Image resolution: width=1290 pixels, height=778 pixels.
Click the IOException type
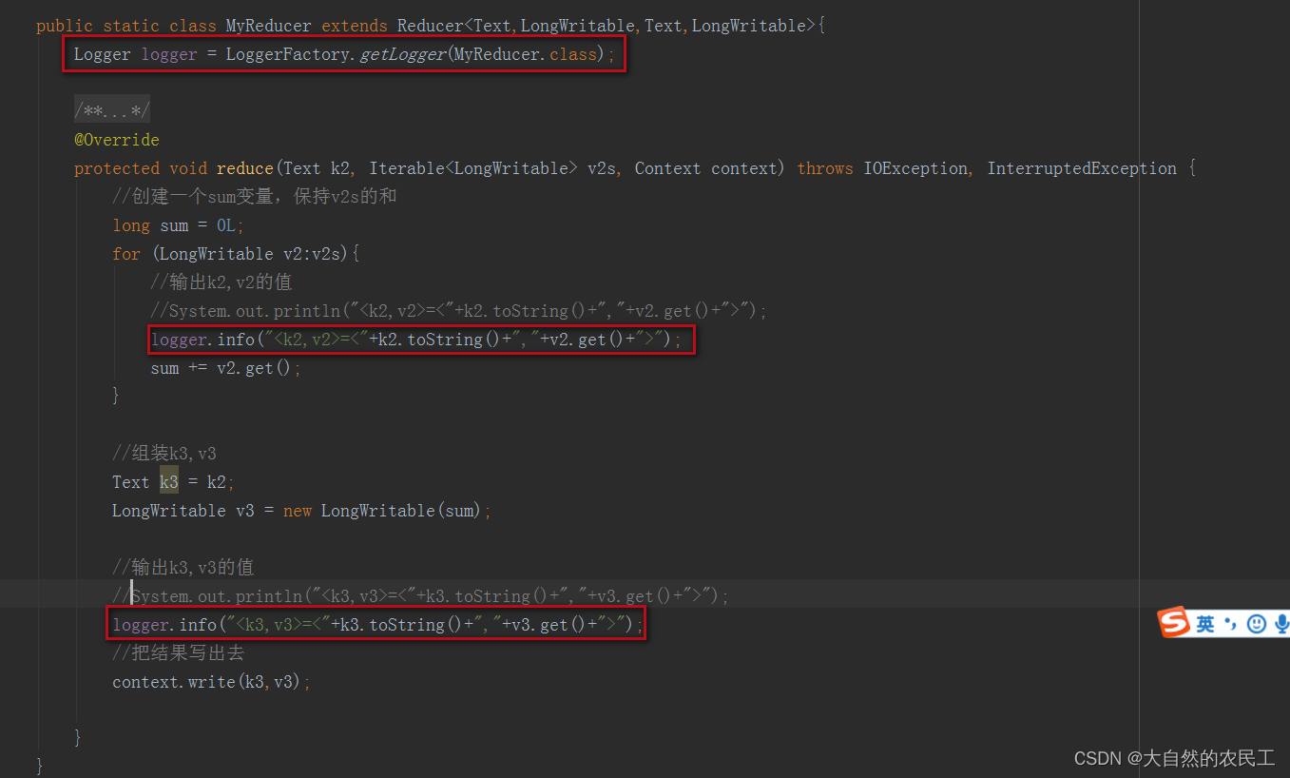tap(915, 168)
